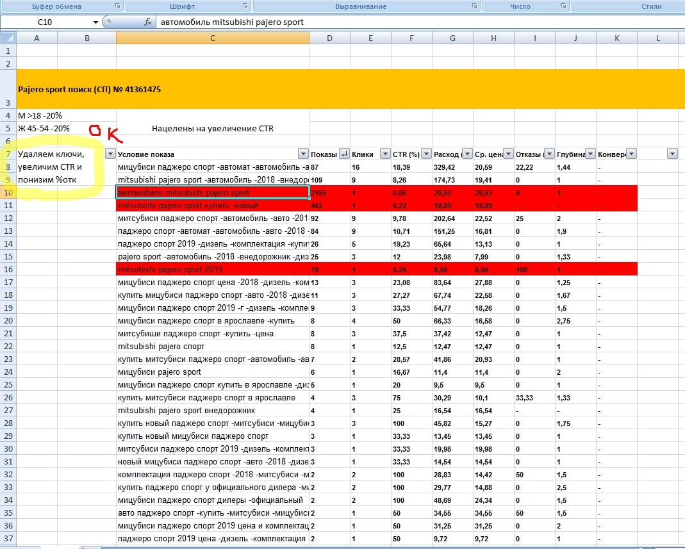Image resolution: width=685 pixels, height=549 pixels.
Task: Select row 37 header
Action: (x=8, y=539)
